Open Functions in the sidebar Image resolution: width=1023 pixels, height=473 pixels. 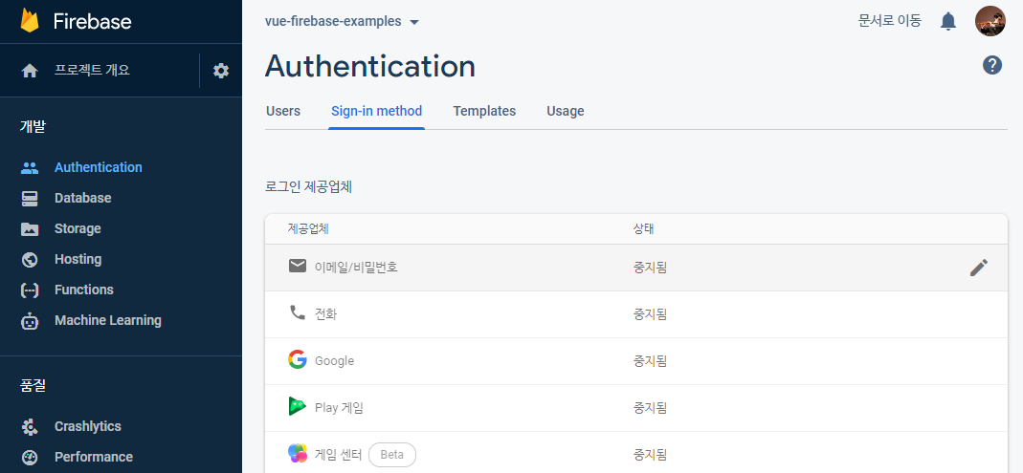(x=83, y=290)
